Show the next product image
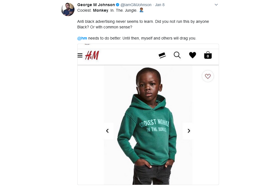This screenshot has height=187, width=279. 189,131
